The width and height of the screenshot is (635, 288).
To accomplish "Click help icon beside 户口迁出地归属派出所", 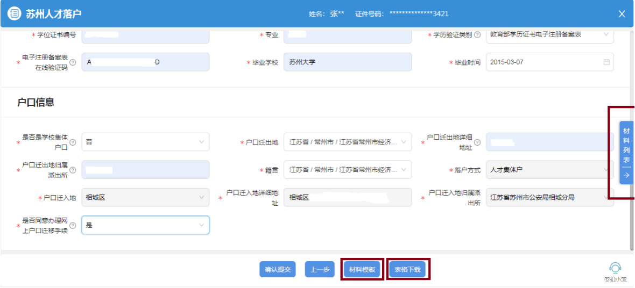I will (73, 170).
